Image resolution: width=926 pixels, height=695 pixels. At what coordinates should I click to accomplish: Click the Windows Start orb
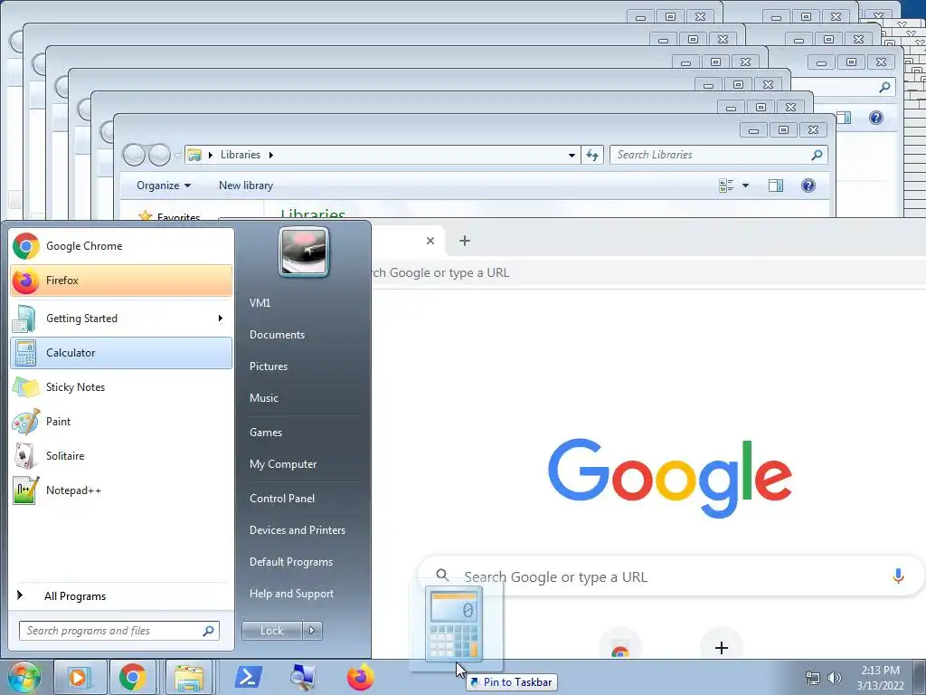(x=24, y=677)
